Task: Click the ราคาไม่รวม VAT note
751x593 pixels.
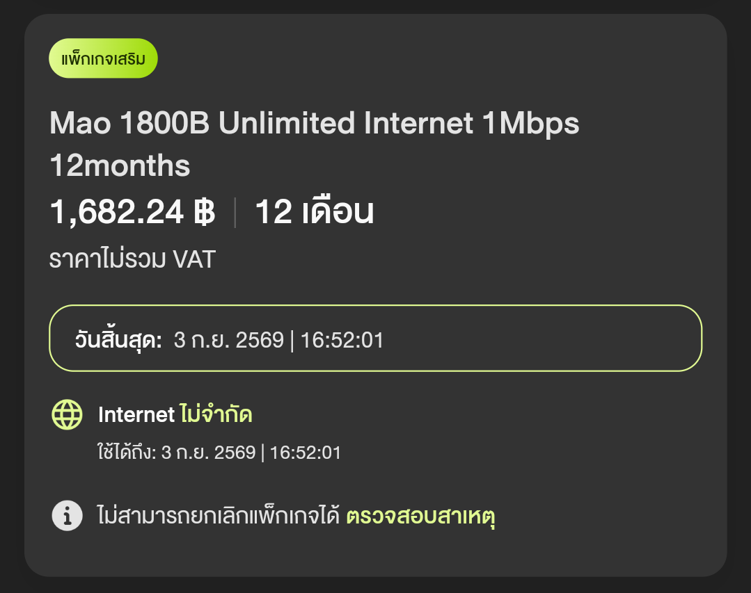Action: (133, 259)
